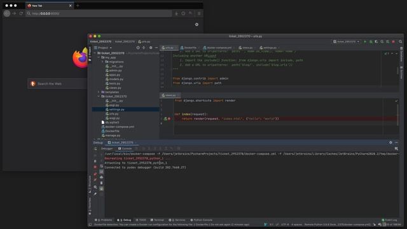
Task: Expand the migrations folder
Action: click(102, 62)
